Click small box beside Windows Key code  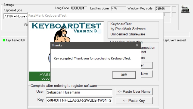[x=174, y=9]
